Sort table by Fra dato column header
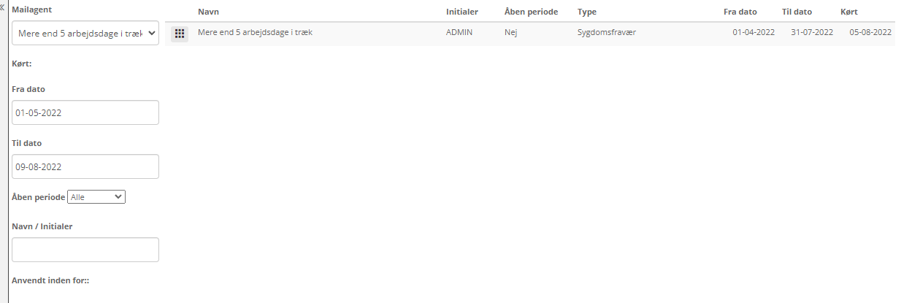This screenshot has width=912, height=303. [x=740, y=12]
